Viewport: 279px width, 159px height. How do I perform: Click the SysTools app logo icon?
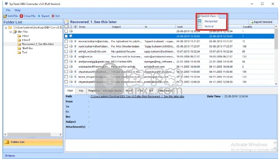(x=6, y=4)
